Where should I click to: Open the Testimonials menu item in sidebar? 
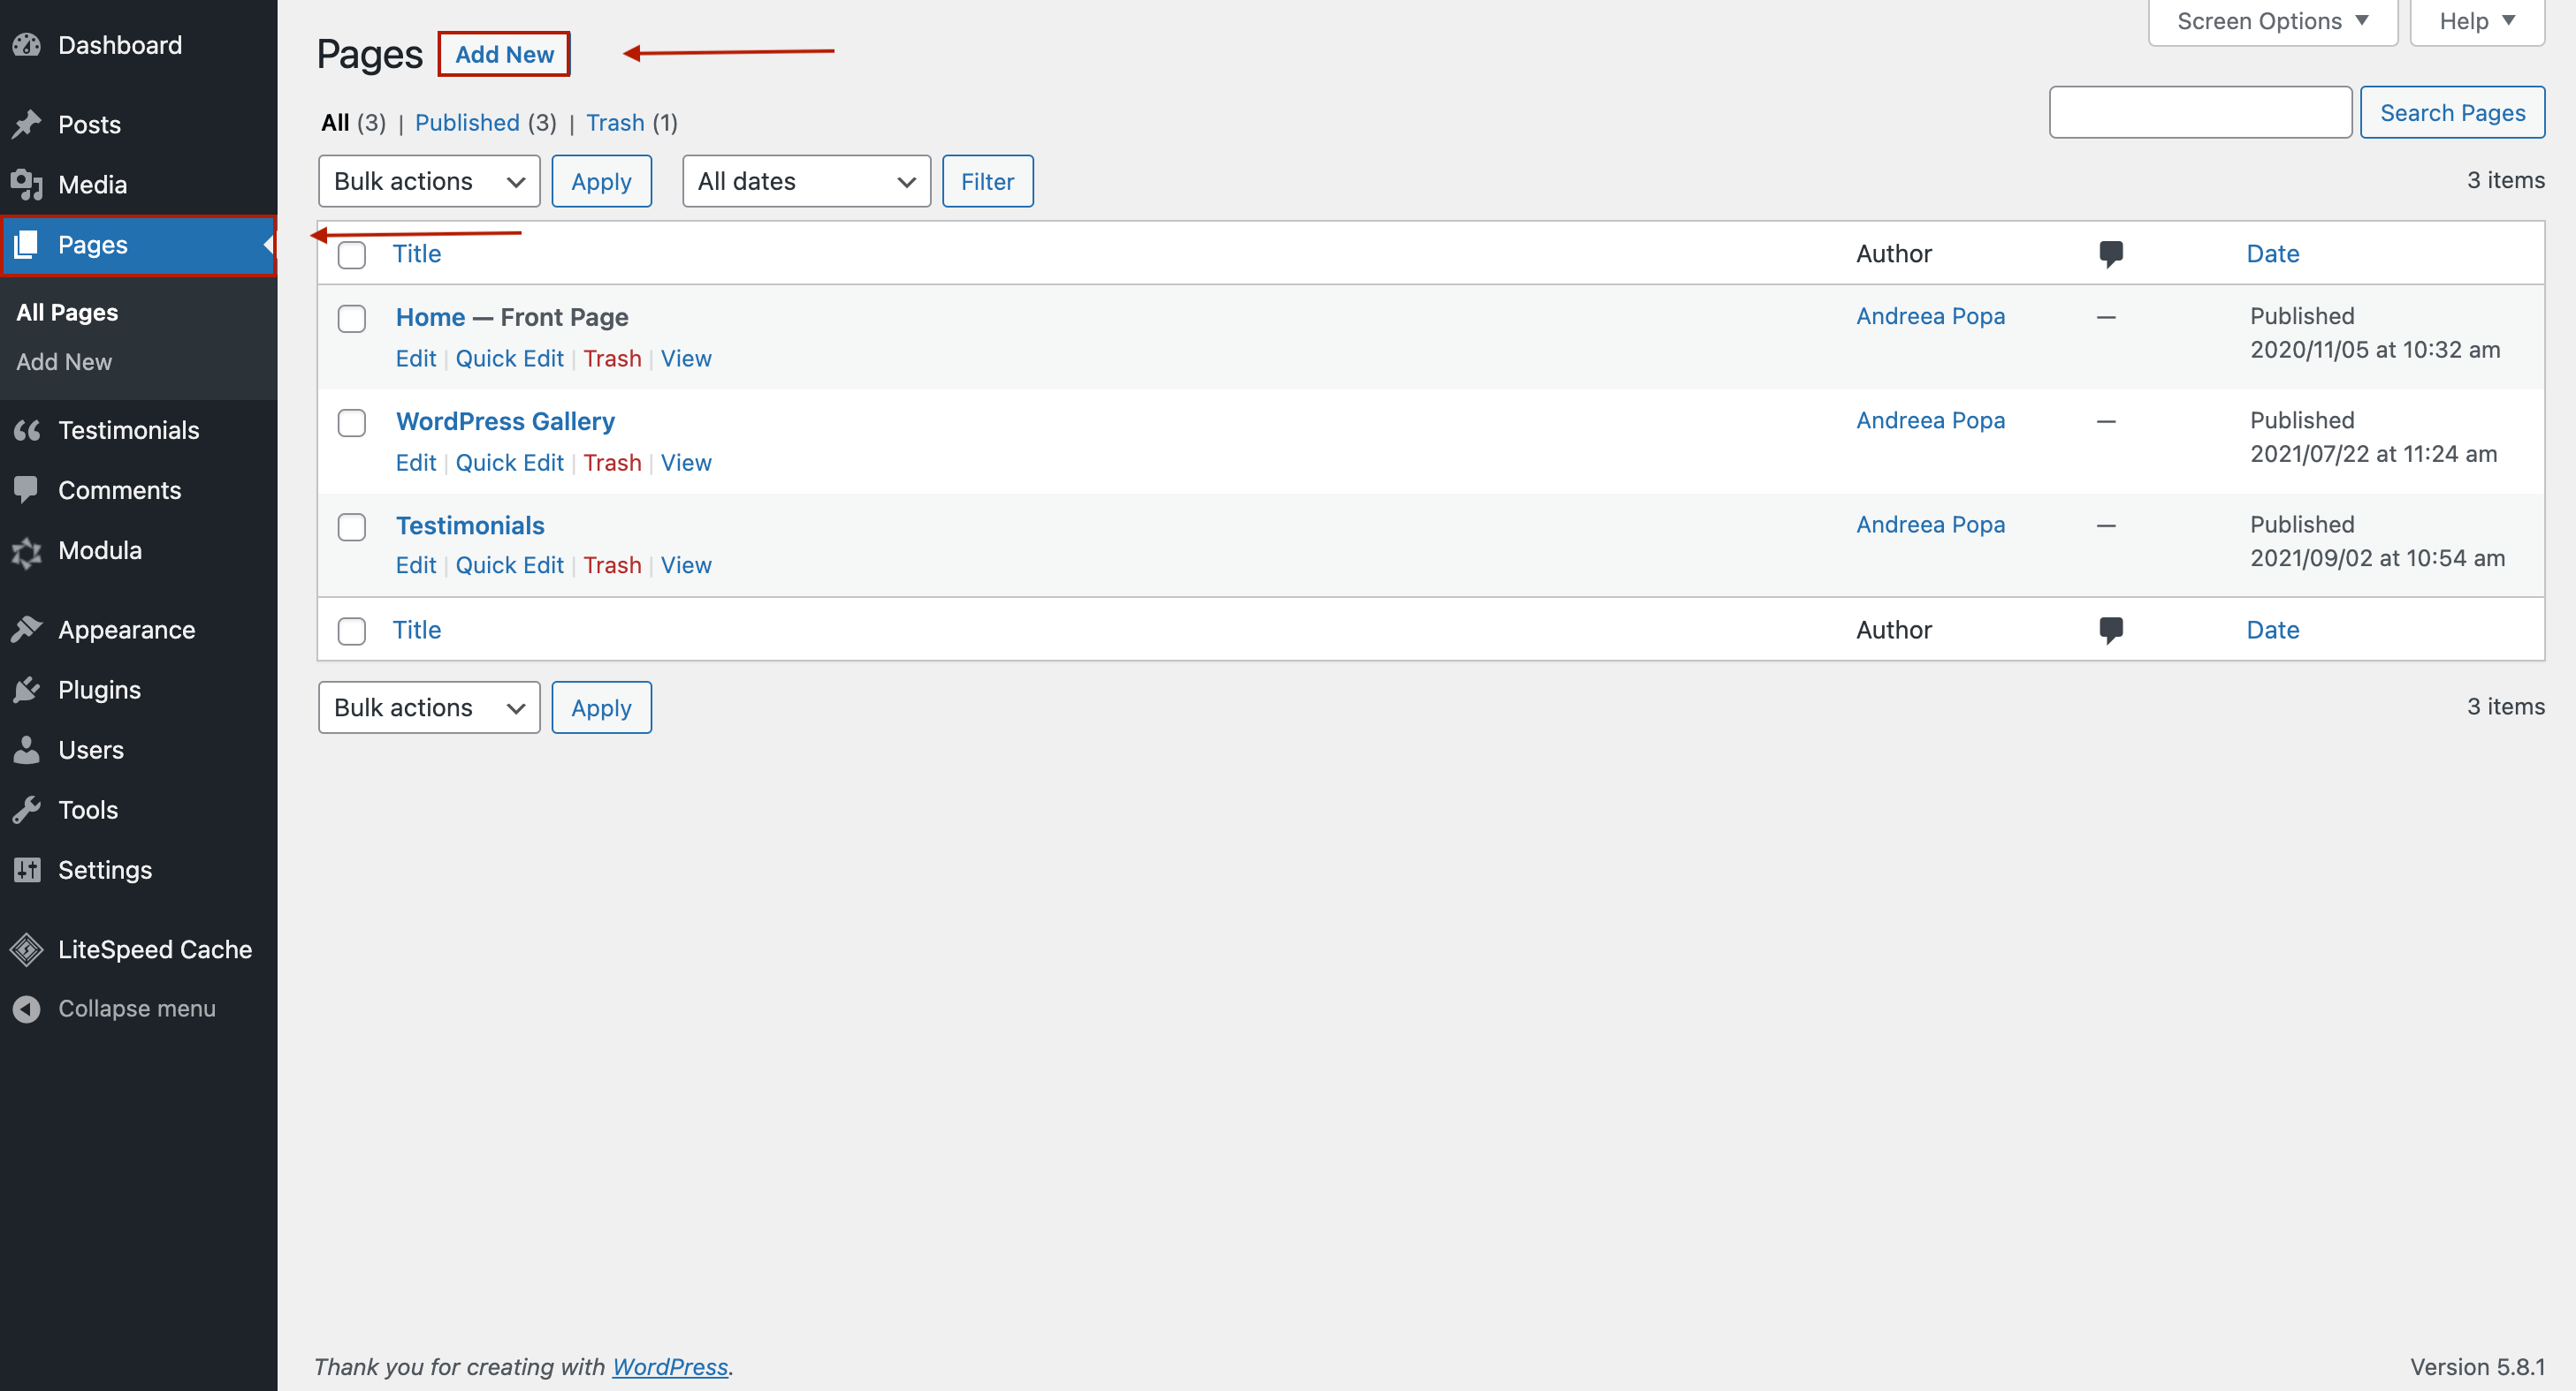coord(128,430)
